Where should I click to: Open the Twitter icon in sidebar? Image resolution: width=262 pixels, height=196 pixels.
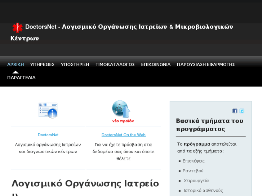tap(242, 111)
